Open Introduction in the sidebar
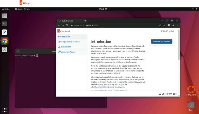The image size is (199, 114). [x=72, y=37]
